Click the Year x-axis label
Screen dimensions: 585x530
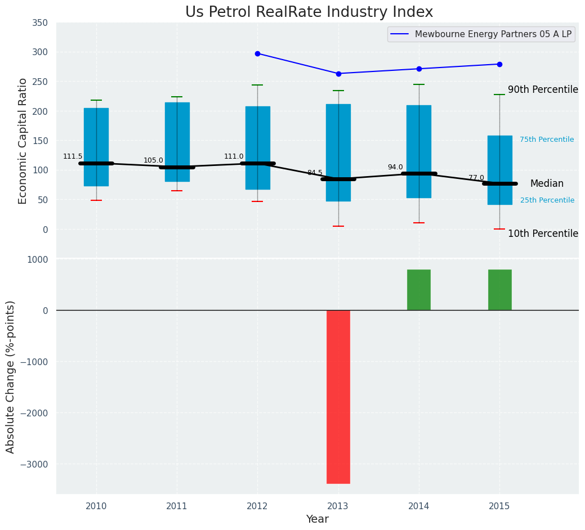point(317,519)
